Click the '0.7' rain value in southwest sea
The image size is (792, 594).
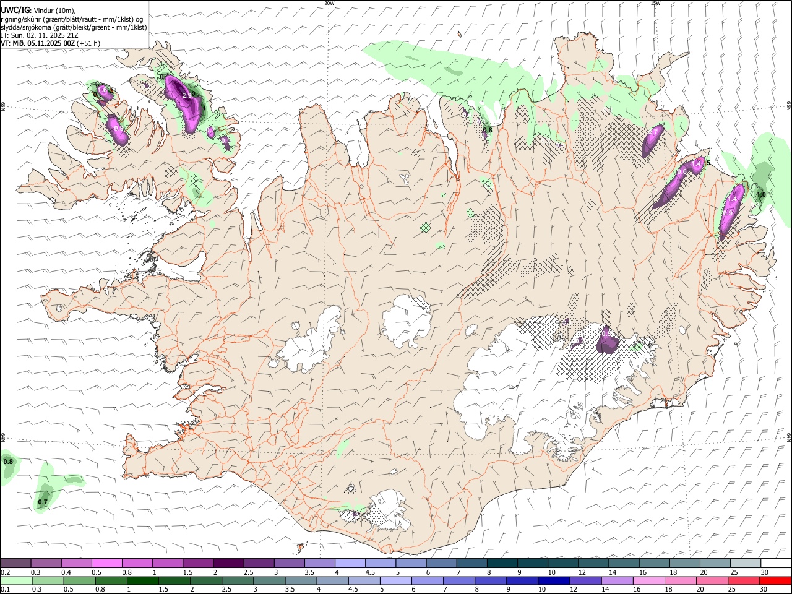[43, 502]
